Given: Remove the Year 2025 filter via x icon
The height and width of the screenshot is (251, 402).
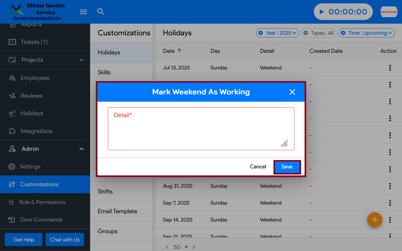Looking at the screenshot, I should pyautogui.click(x=260, y=33).
